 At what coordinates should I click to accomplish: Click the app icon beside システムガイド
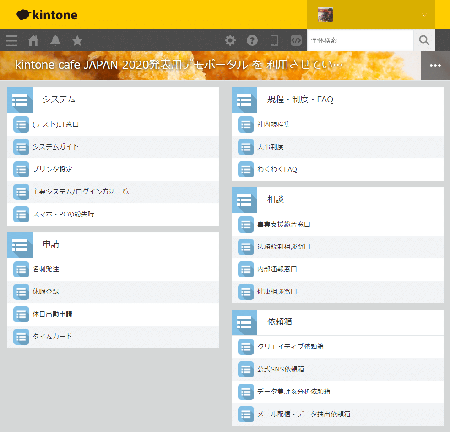[x=21, y=147]
